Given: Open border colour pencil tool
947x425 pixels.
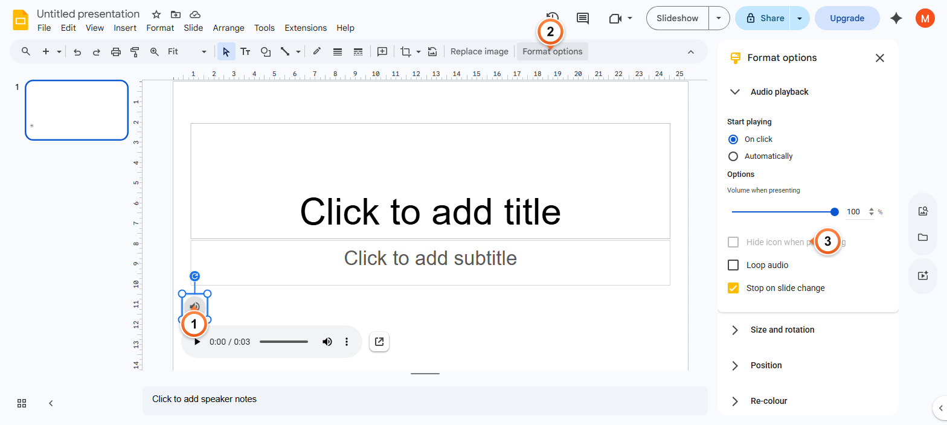Looking at the screenshot, I should pos(316,52).
